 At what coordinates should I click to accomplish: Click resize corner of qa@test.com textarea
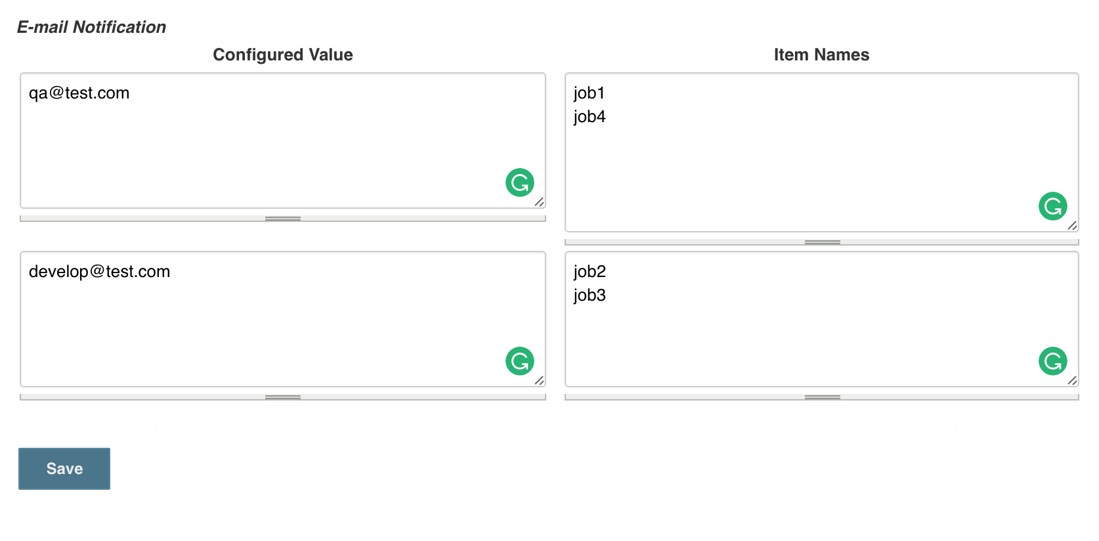(540, 202)
